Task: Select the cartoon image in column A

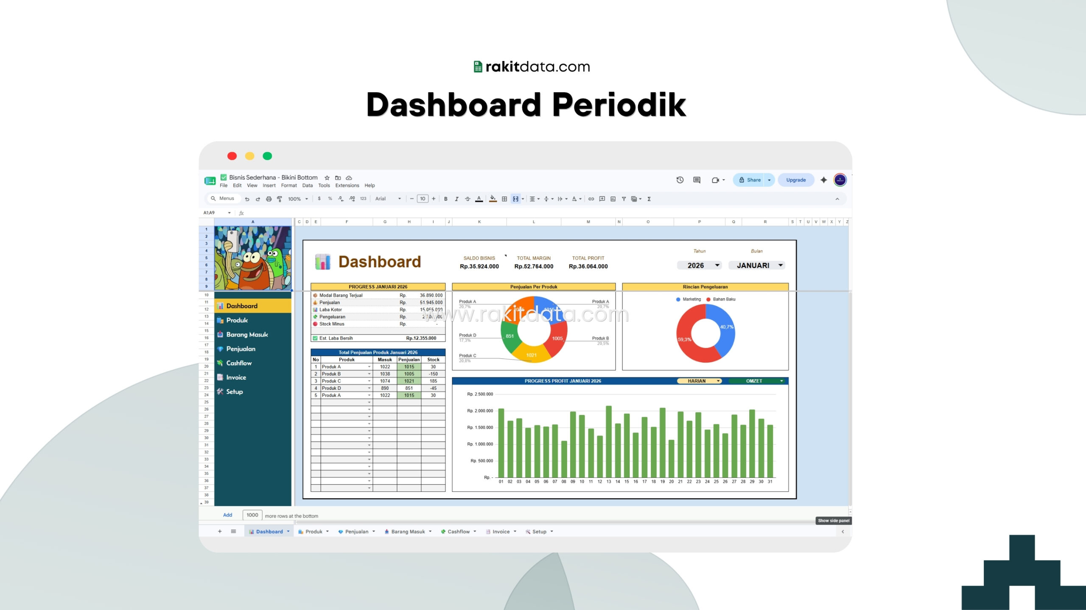Action: [x=253, y=258]
